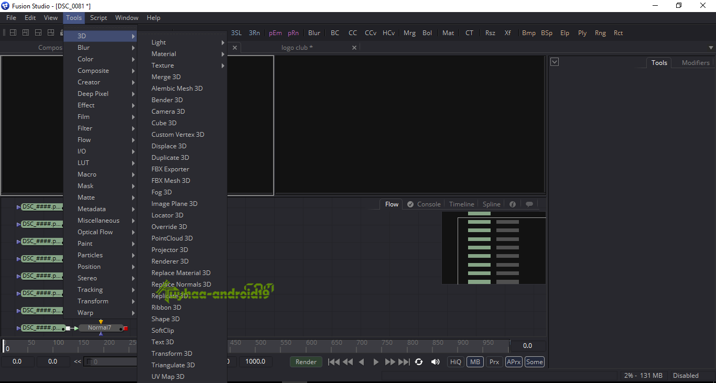Click the fourth quad-view layout icon in toolbar
This screenshot has width=716, height=383.
tap(51, 32)
